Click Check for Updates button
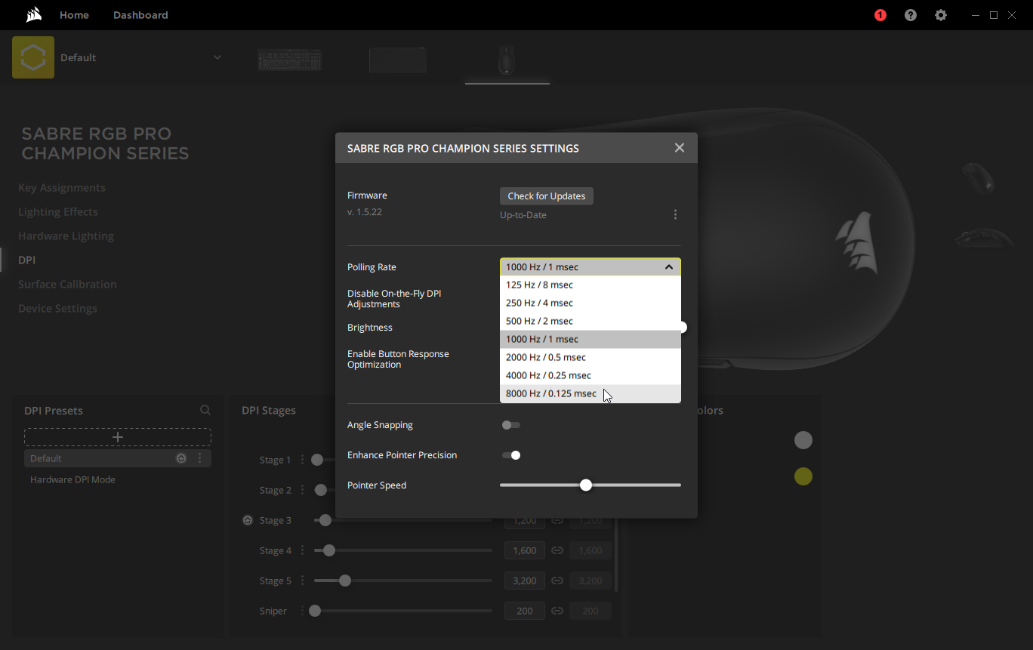Viewport: 1033px width, 650px height. [547, 196]
